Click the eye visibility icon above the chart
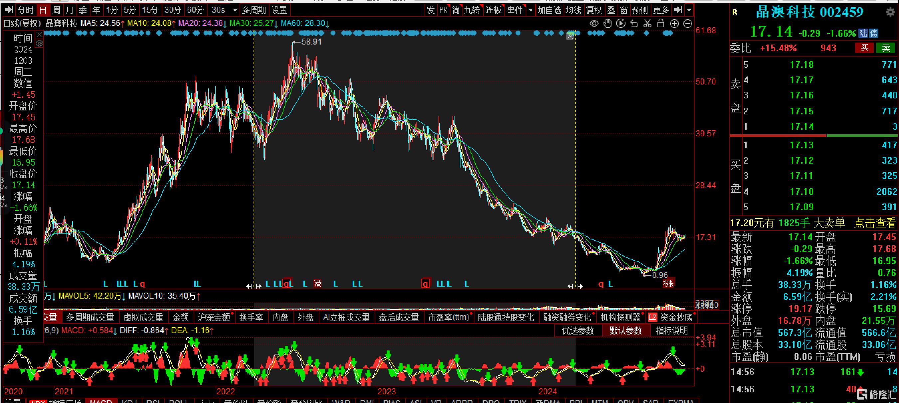The width and height of the screenshot is (899, 403). point(594,24)
